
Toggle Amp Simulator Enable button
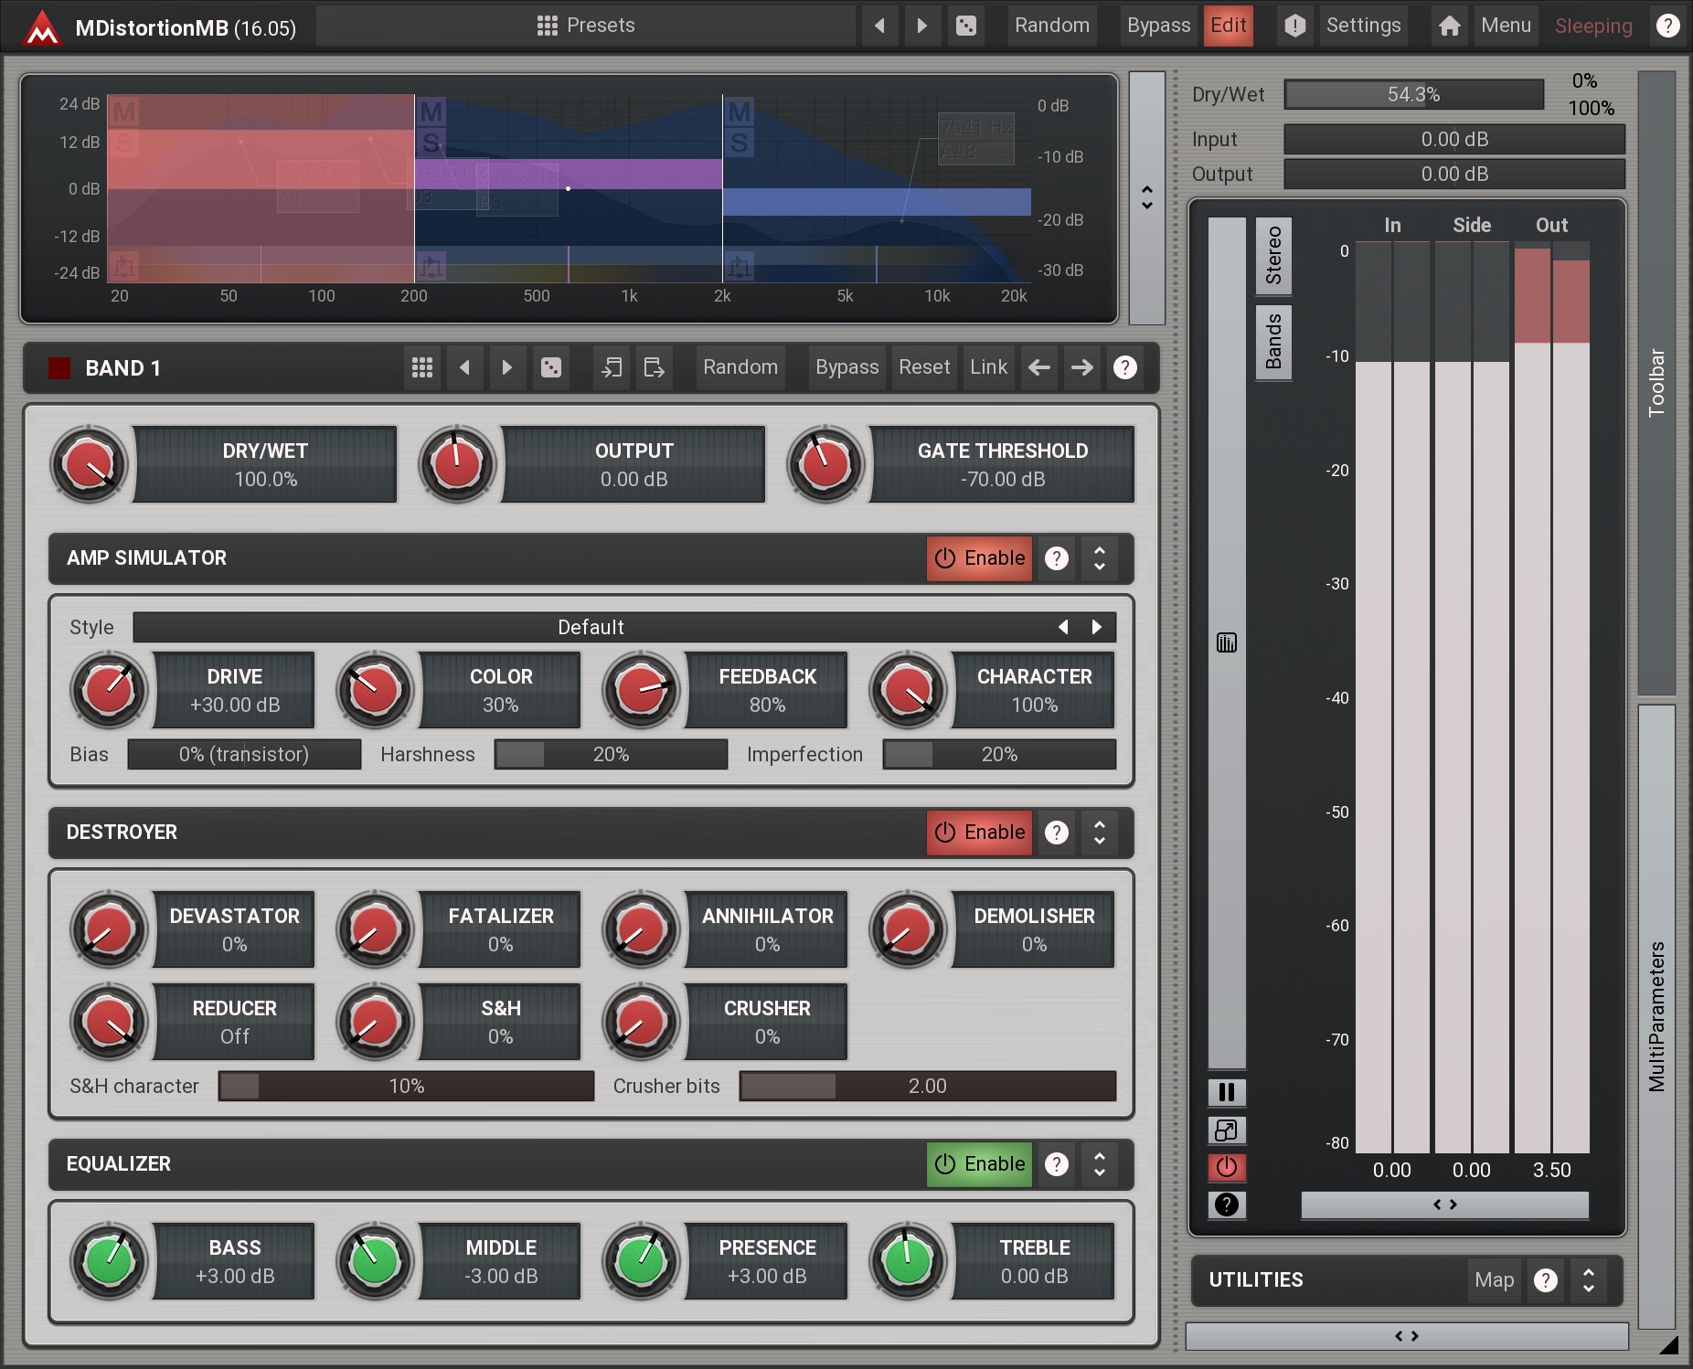pyautogui.click(x=979, y=558)
